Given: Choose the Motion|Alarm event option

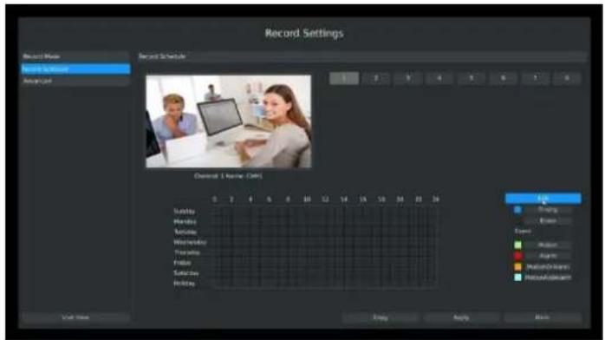Looking at the screenshot, I should [548, 266].
